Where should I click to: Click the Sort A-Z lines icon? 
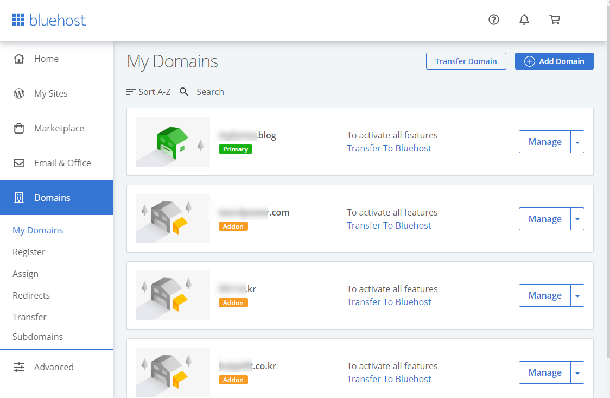click(131, 92)
